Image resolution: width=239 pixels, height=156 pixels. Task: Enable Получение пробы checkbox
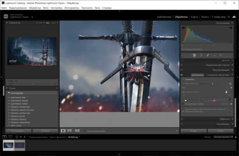[85, 131]
